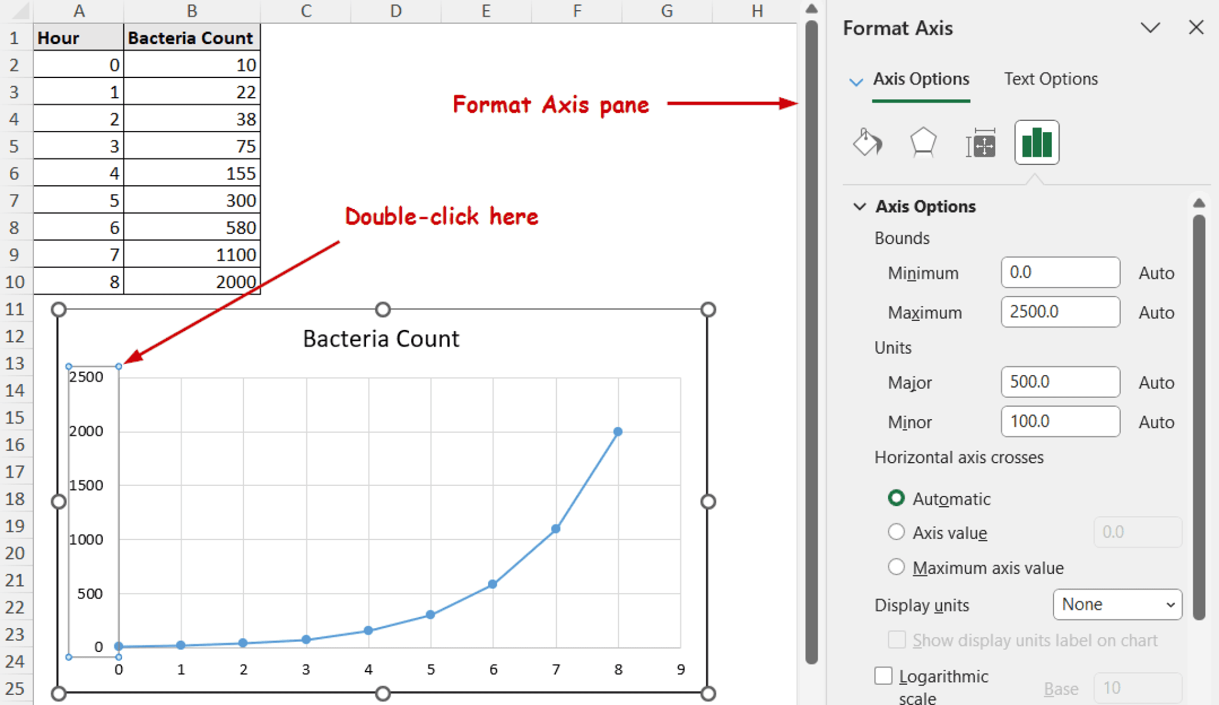Edit the Minor units field showing 100.0
This screenshot has height=705, width=1219.
[x=1060, y=421]
